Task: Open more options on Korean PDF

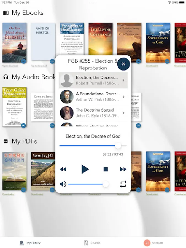Action: 23,190
